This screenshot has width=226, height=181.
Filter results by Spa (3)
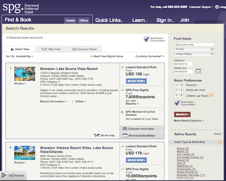[181, 163]
